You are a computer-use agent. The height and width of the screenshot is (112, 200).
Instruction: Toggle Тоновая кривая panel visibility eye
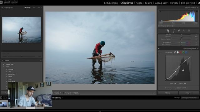[159, 49]
